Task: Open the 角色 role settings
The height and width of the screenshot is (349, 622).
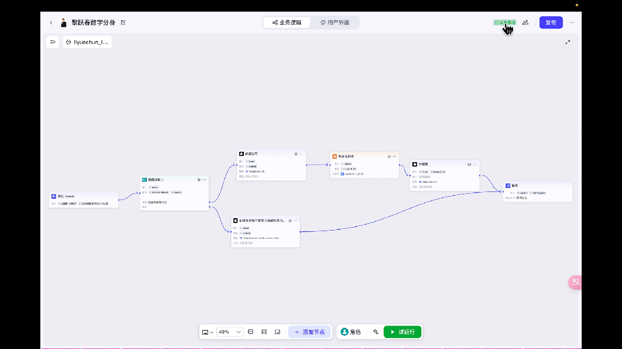Action: click(351, 332)
